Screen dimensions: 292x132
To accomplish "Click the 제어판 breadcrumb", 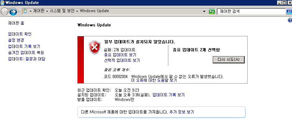I will [x=39, y=11].
